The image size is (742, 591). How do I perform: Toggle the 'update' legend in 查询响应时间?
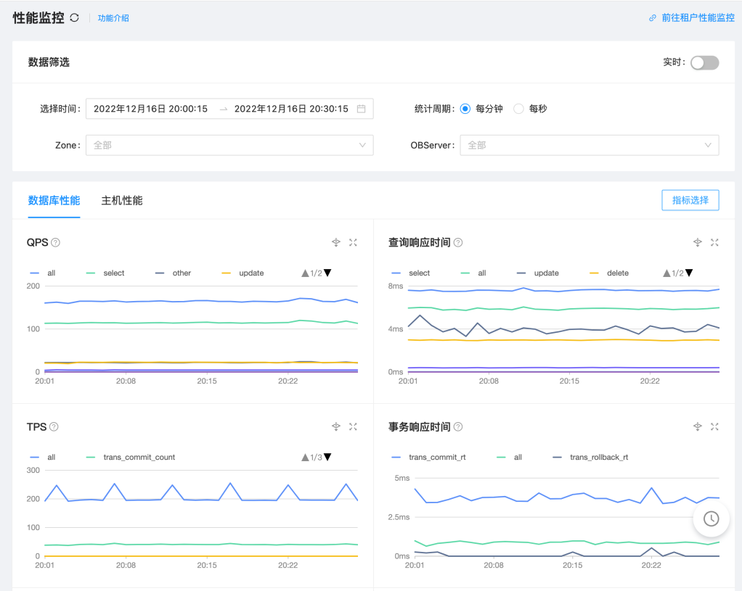click(x=537, y=273)
